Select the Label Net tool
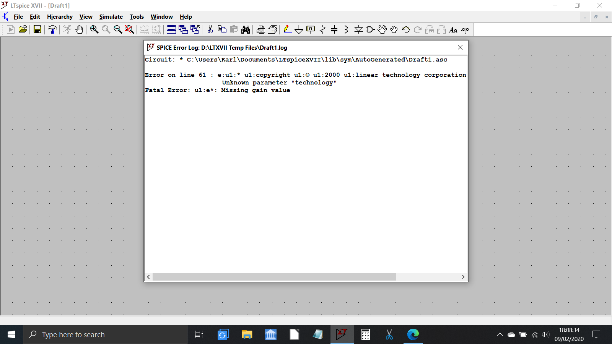Viewport: 612px width, 344px height. click(311, 29)
